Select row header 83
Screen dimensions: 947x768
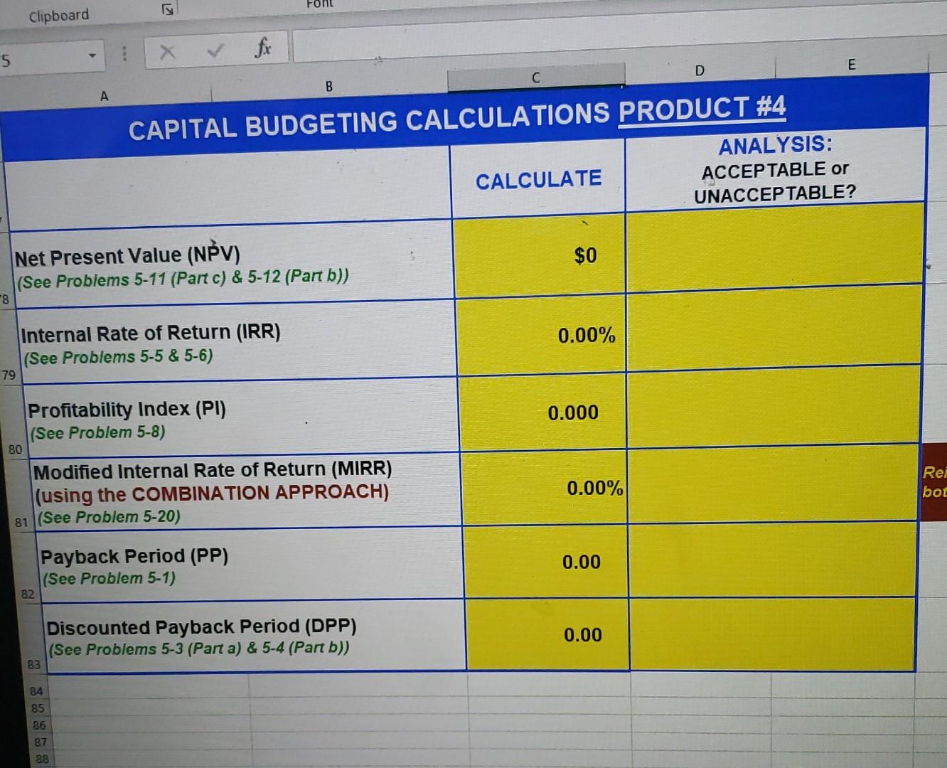31,663
